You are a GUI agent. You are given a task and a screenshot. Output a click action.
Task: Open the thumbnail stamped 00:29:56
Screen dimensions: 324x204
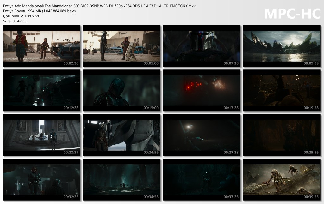point(282,135)
